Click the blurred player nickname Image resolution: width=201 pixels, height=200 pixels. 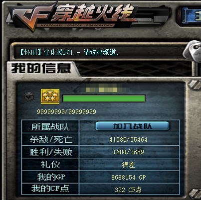point(105,89)
